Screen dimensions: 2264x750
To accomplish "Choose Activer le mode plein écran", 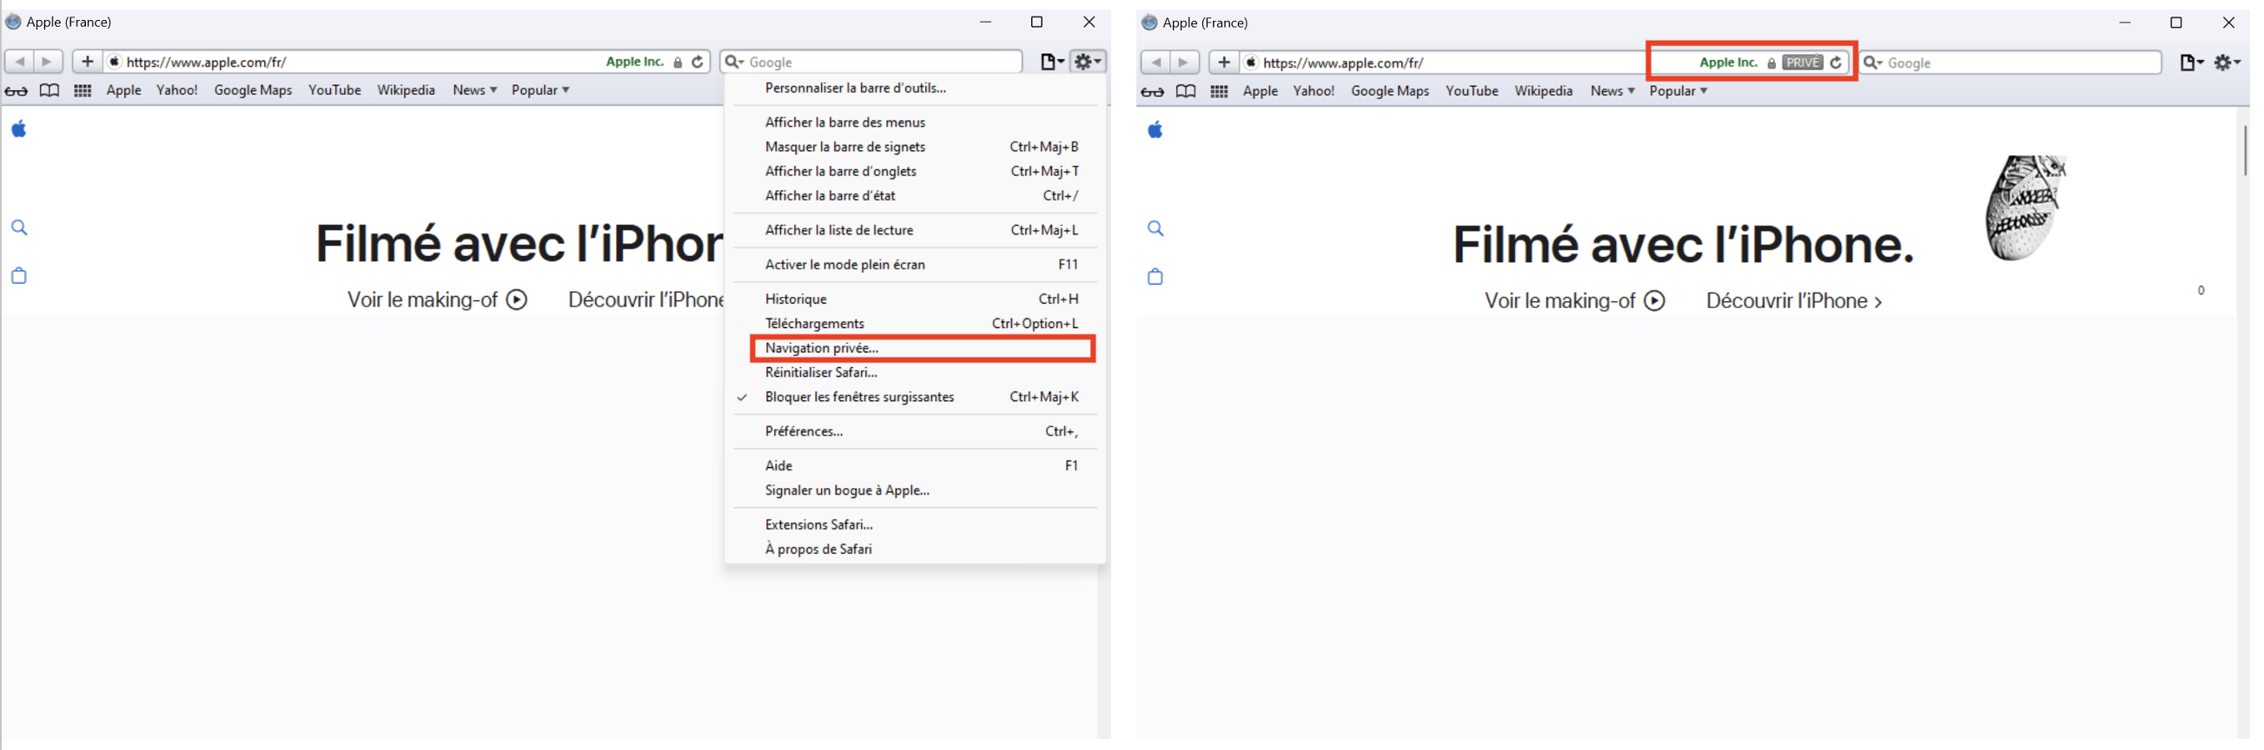I will (x=915, y=265).
